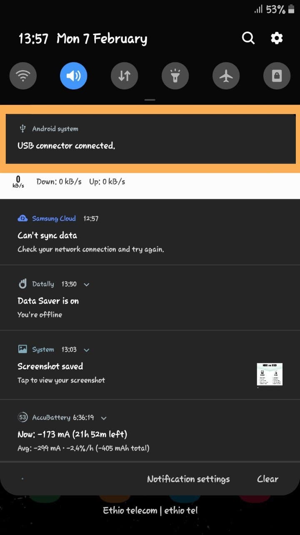Toggle sound mode quick setting
Screen dimensions: 300x535
coord(74,76)
